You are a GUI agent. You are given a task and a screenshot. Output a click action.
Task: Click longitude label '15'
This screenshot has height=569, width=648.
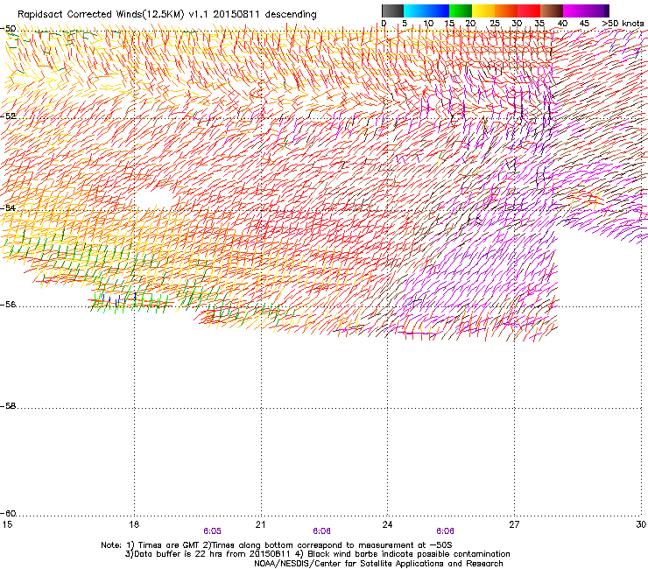pyautogui.click(x=7, y=524)
